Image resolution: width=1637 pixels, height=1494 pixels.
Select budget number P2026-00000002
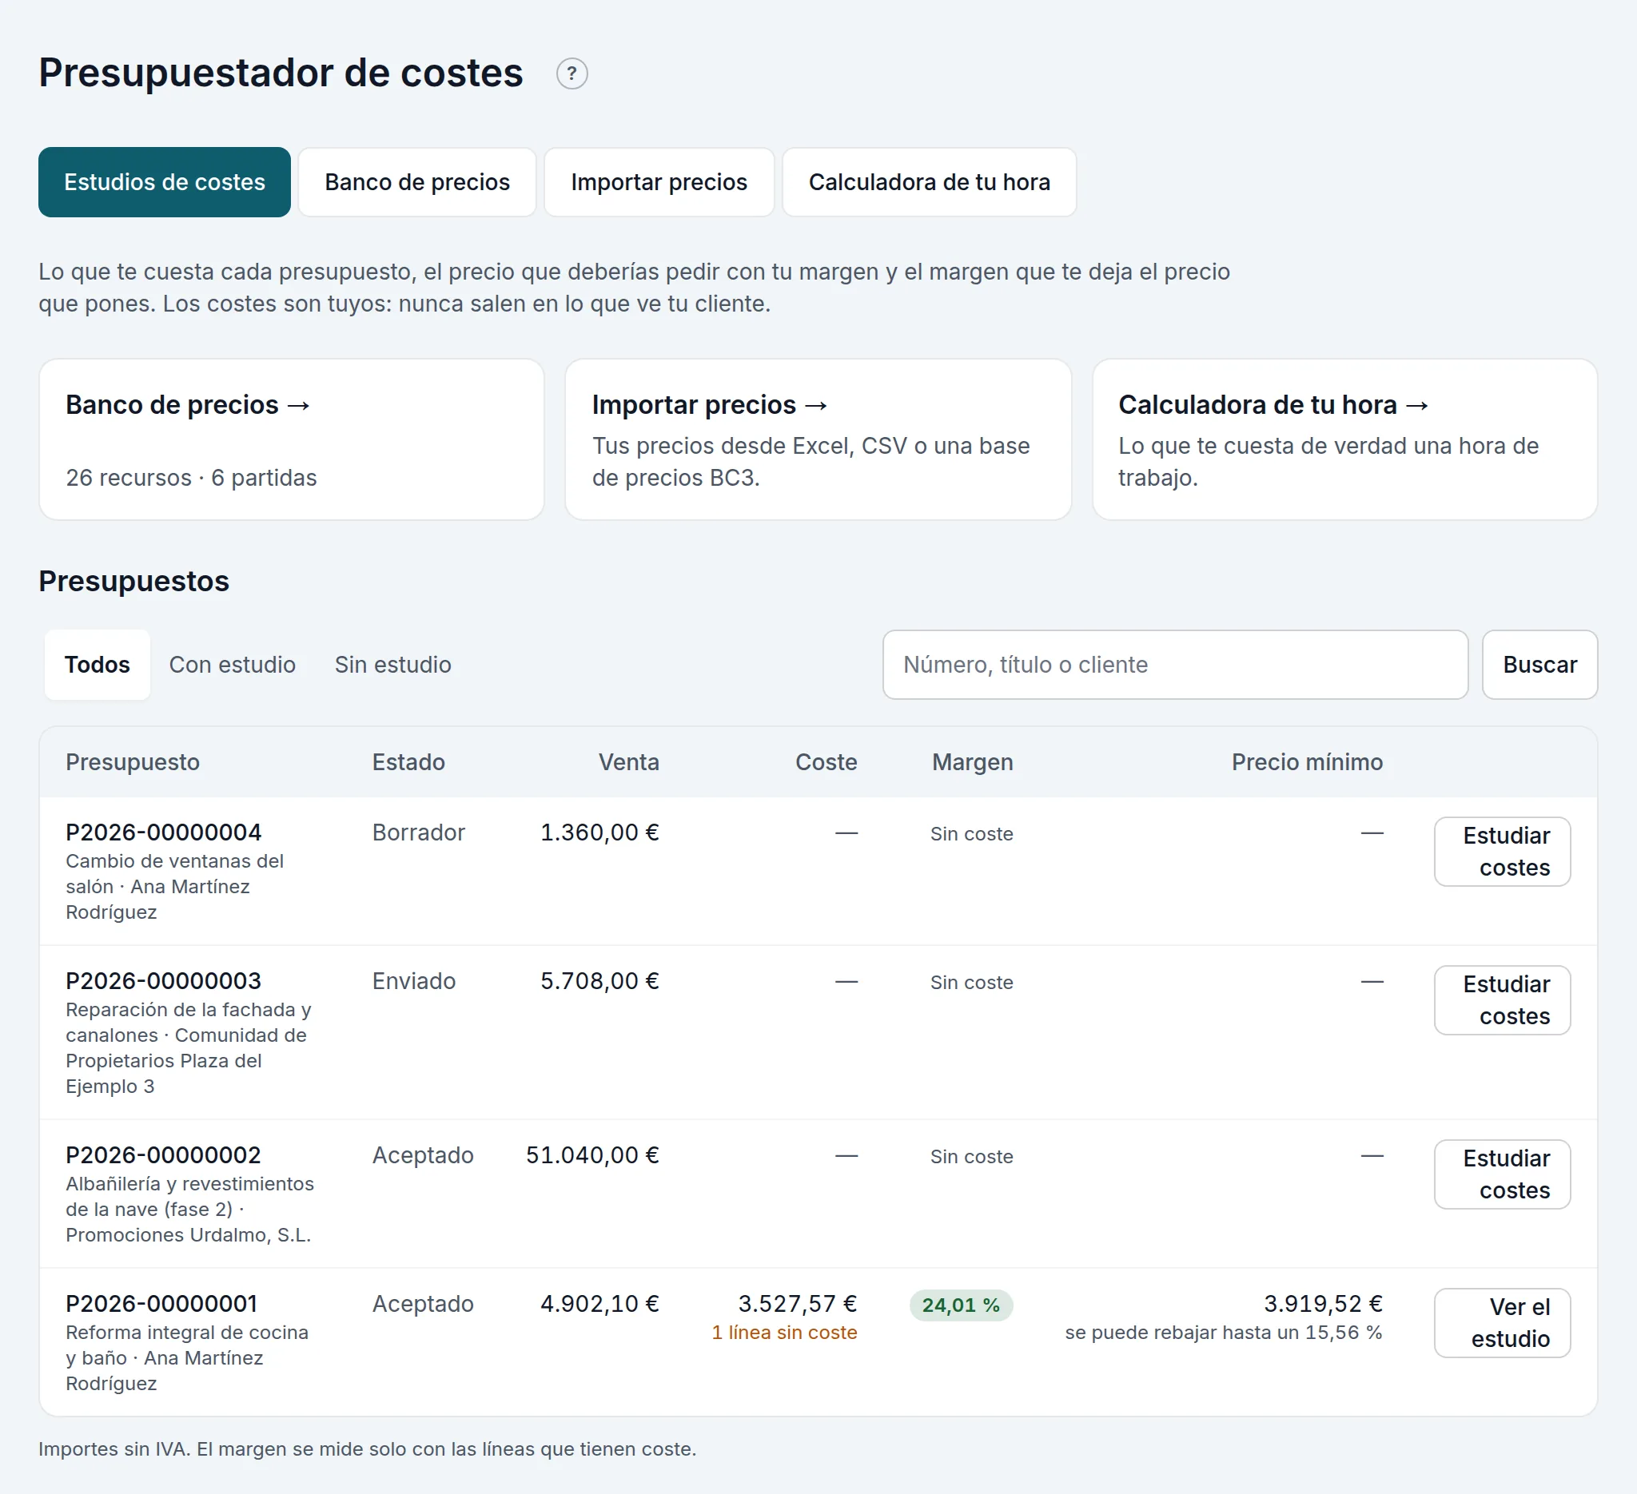(163, 1155)
